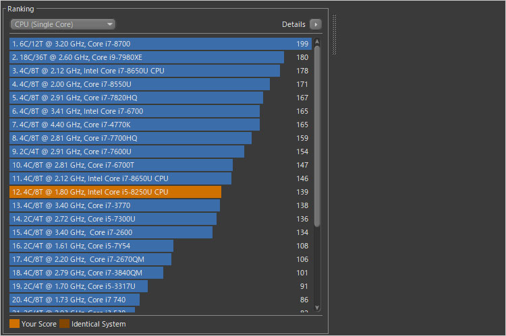Select the Core i7-7600U row
506x336 pixels.
tap(161, 152)
